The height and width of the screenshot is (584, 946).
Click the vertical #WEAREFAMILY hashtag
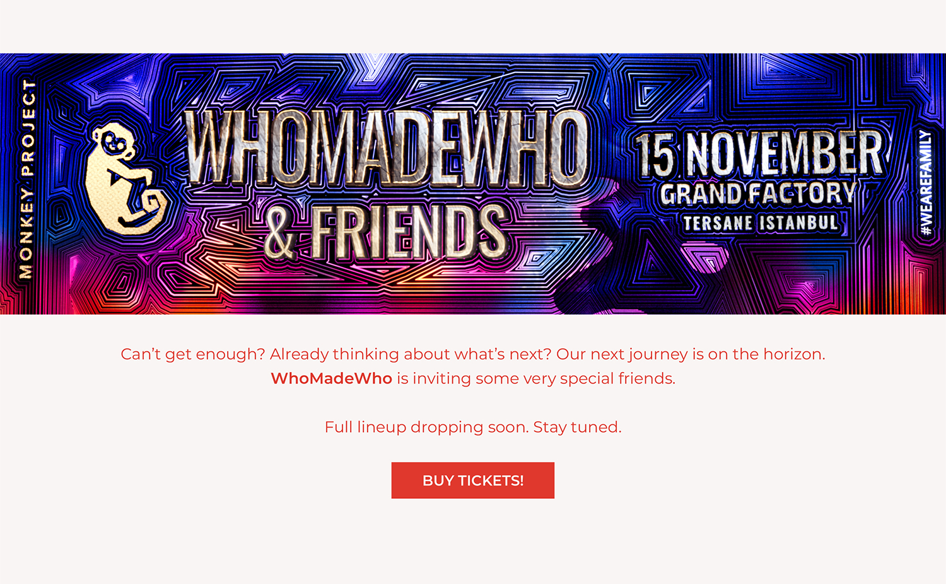925,183
